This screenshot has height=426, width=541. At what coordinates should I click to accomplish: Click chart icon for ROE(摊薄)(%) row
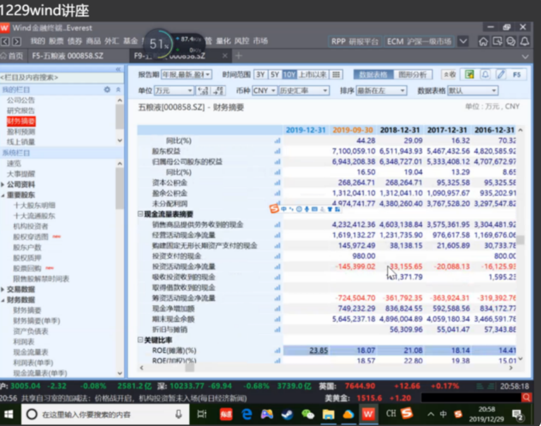(277, 351)
